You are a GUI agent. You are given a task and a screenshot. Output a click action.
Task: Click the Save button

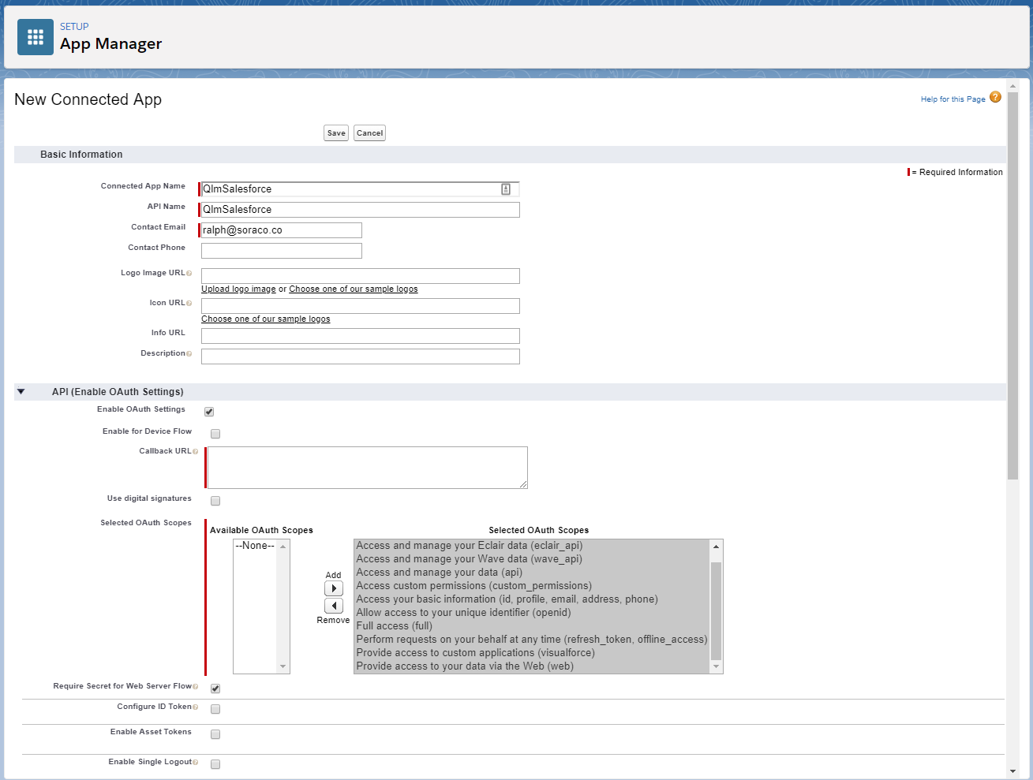336,133
